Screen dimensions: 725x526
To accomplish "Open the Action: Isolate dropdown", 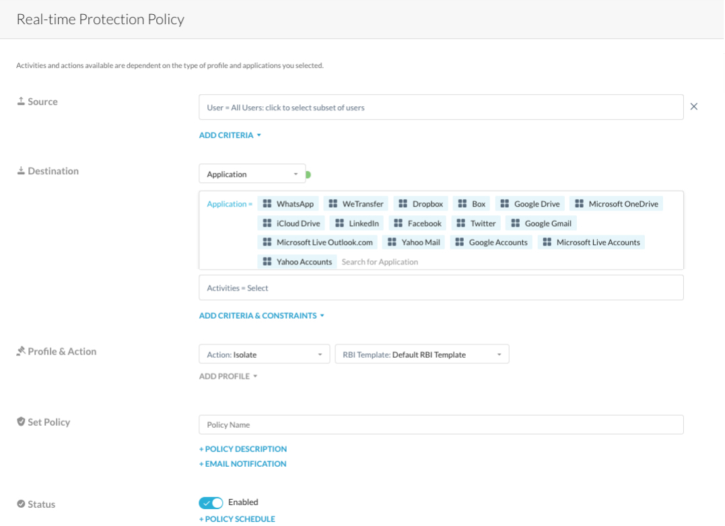I will click(265, 354).
